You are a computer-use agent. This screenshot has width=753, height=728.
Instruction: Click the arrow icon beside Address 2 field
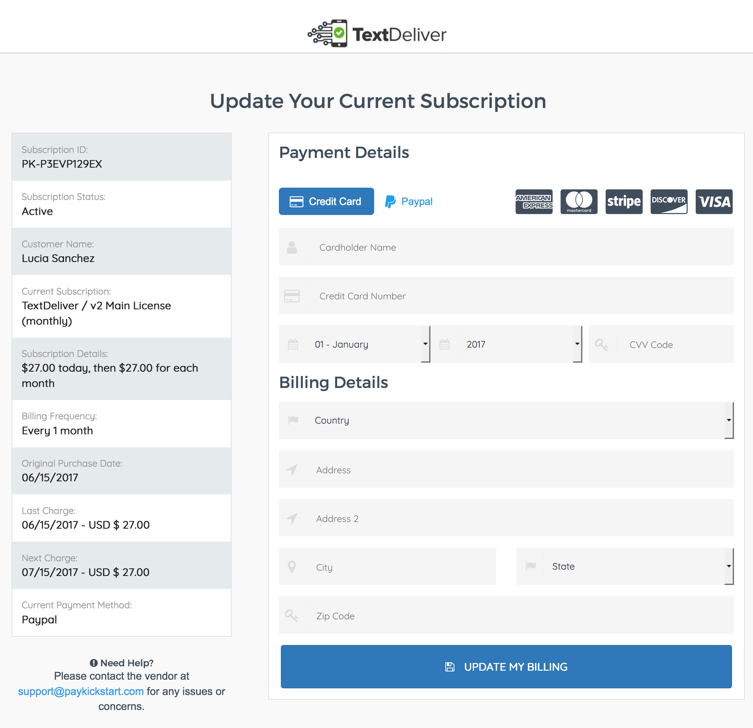point(292,518)
